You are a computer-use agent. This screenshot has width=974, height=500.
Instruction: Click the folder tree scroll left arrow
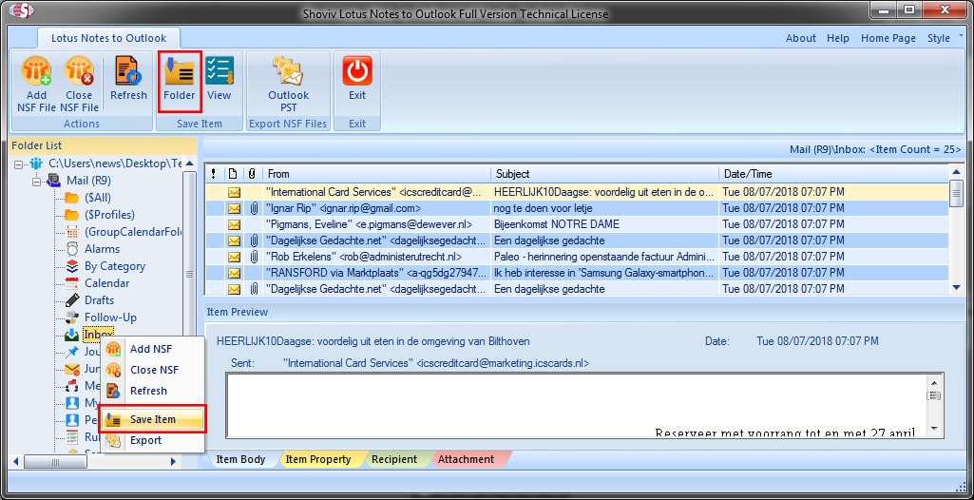[x=17, y=461]
